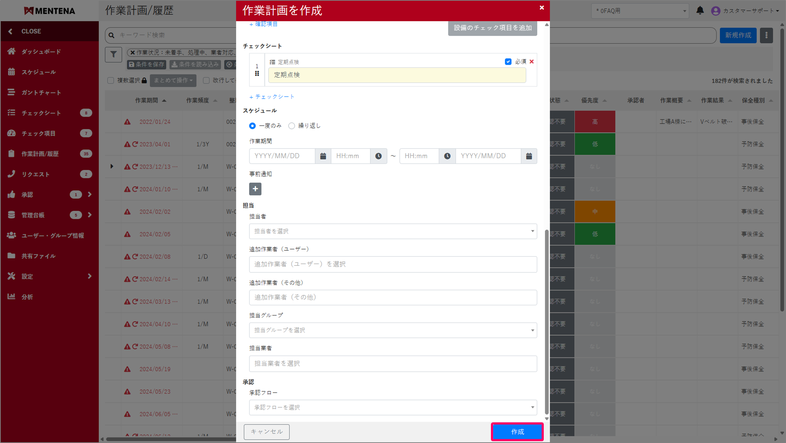Click the 作成 button
This screenshot has height=443, width=786.
click(517, 432)
